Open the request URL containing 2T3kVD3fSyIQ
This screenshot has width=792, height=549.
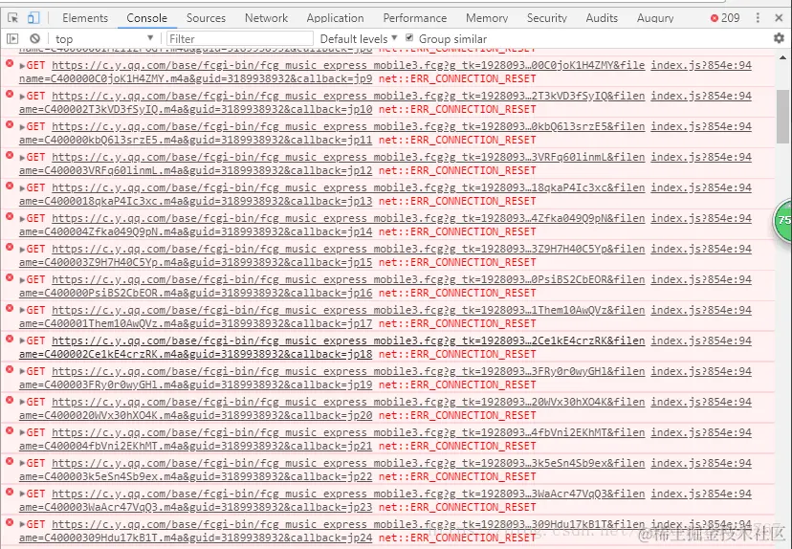tap(332, 102)
